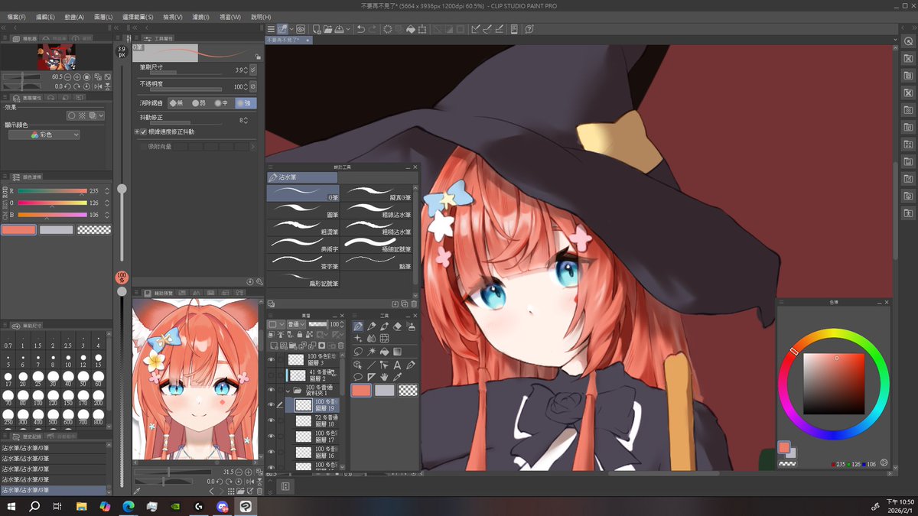918x516 pixels.
Task: Create new layer folder in layer panel
Action: coord(293,346)
